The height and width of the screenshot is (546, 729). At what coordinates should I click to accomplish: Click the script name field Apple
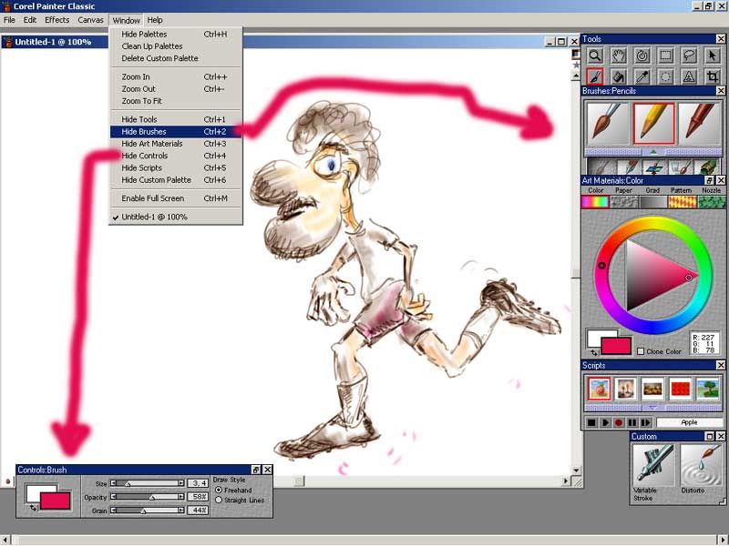[x=690, y=422]
